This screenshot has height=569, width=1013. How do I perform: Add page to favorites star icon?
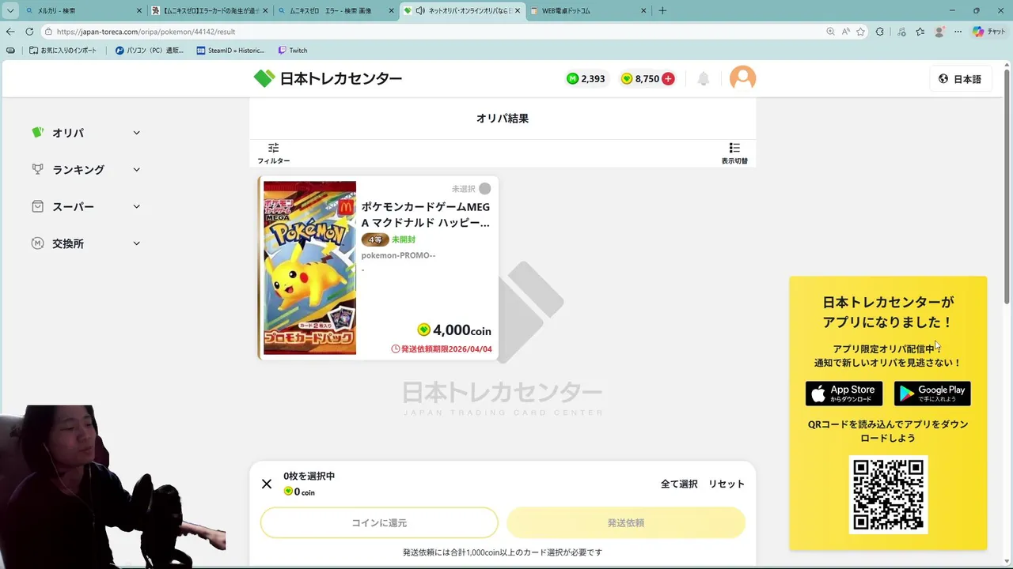click(860, 32)
